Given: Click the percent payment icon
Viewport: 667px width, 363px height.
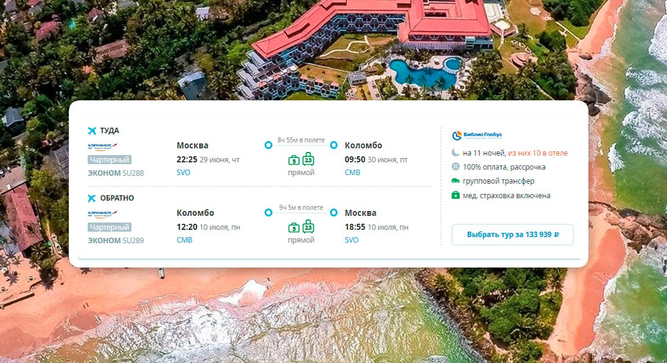Looking at the screenshot, I should pos(456,167).
